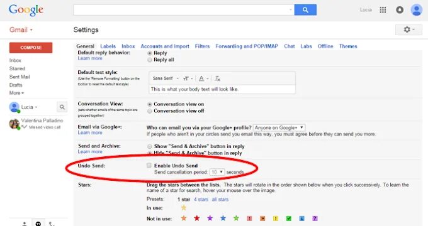The width and height of the screenshot is (428, 226).
Task: Open the settings gear menu
Action: pyautogui.click(x=408, y=30)
